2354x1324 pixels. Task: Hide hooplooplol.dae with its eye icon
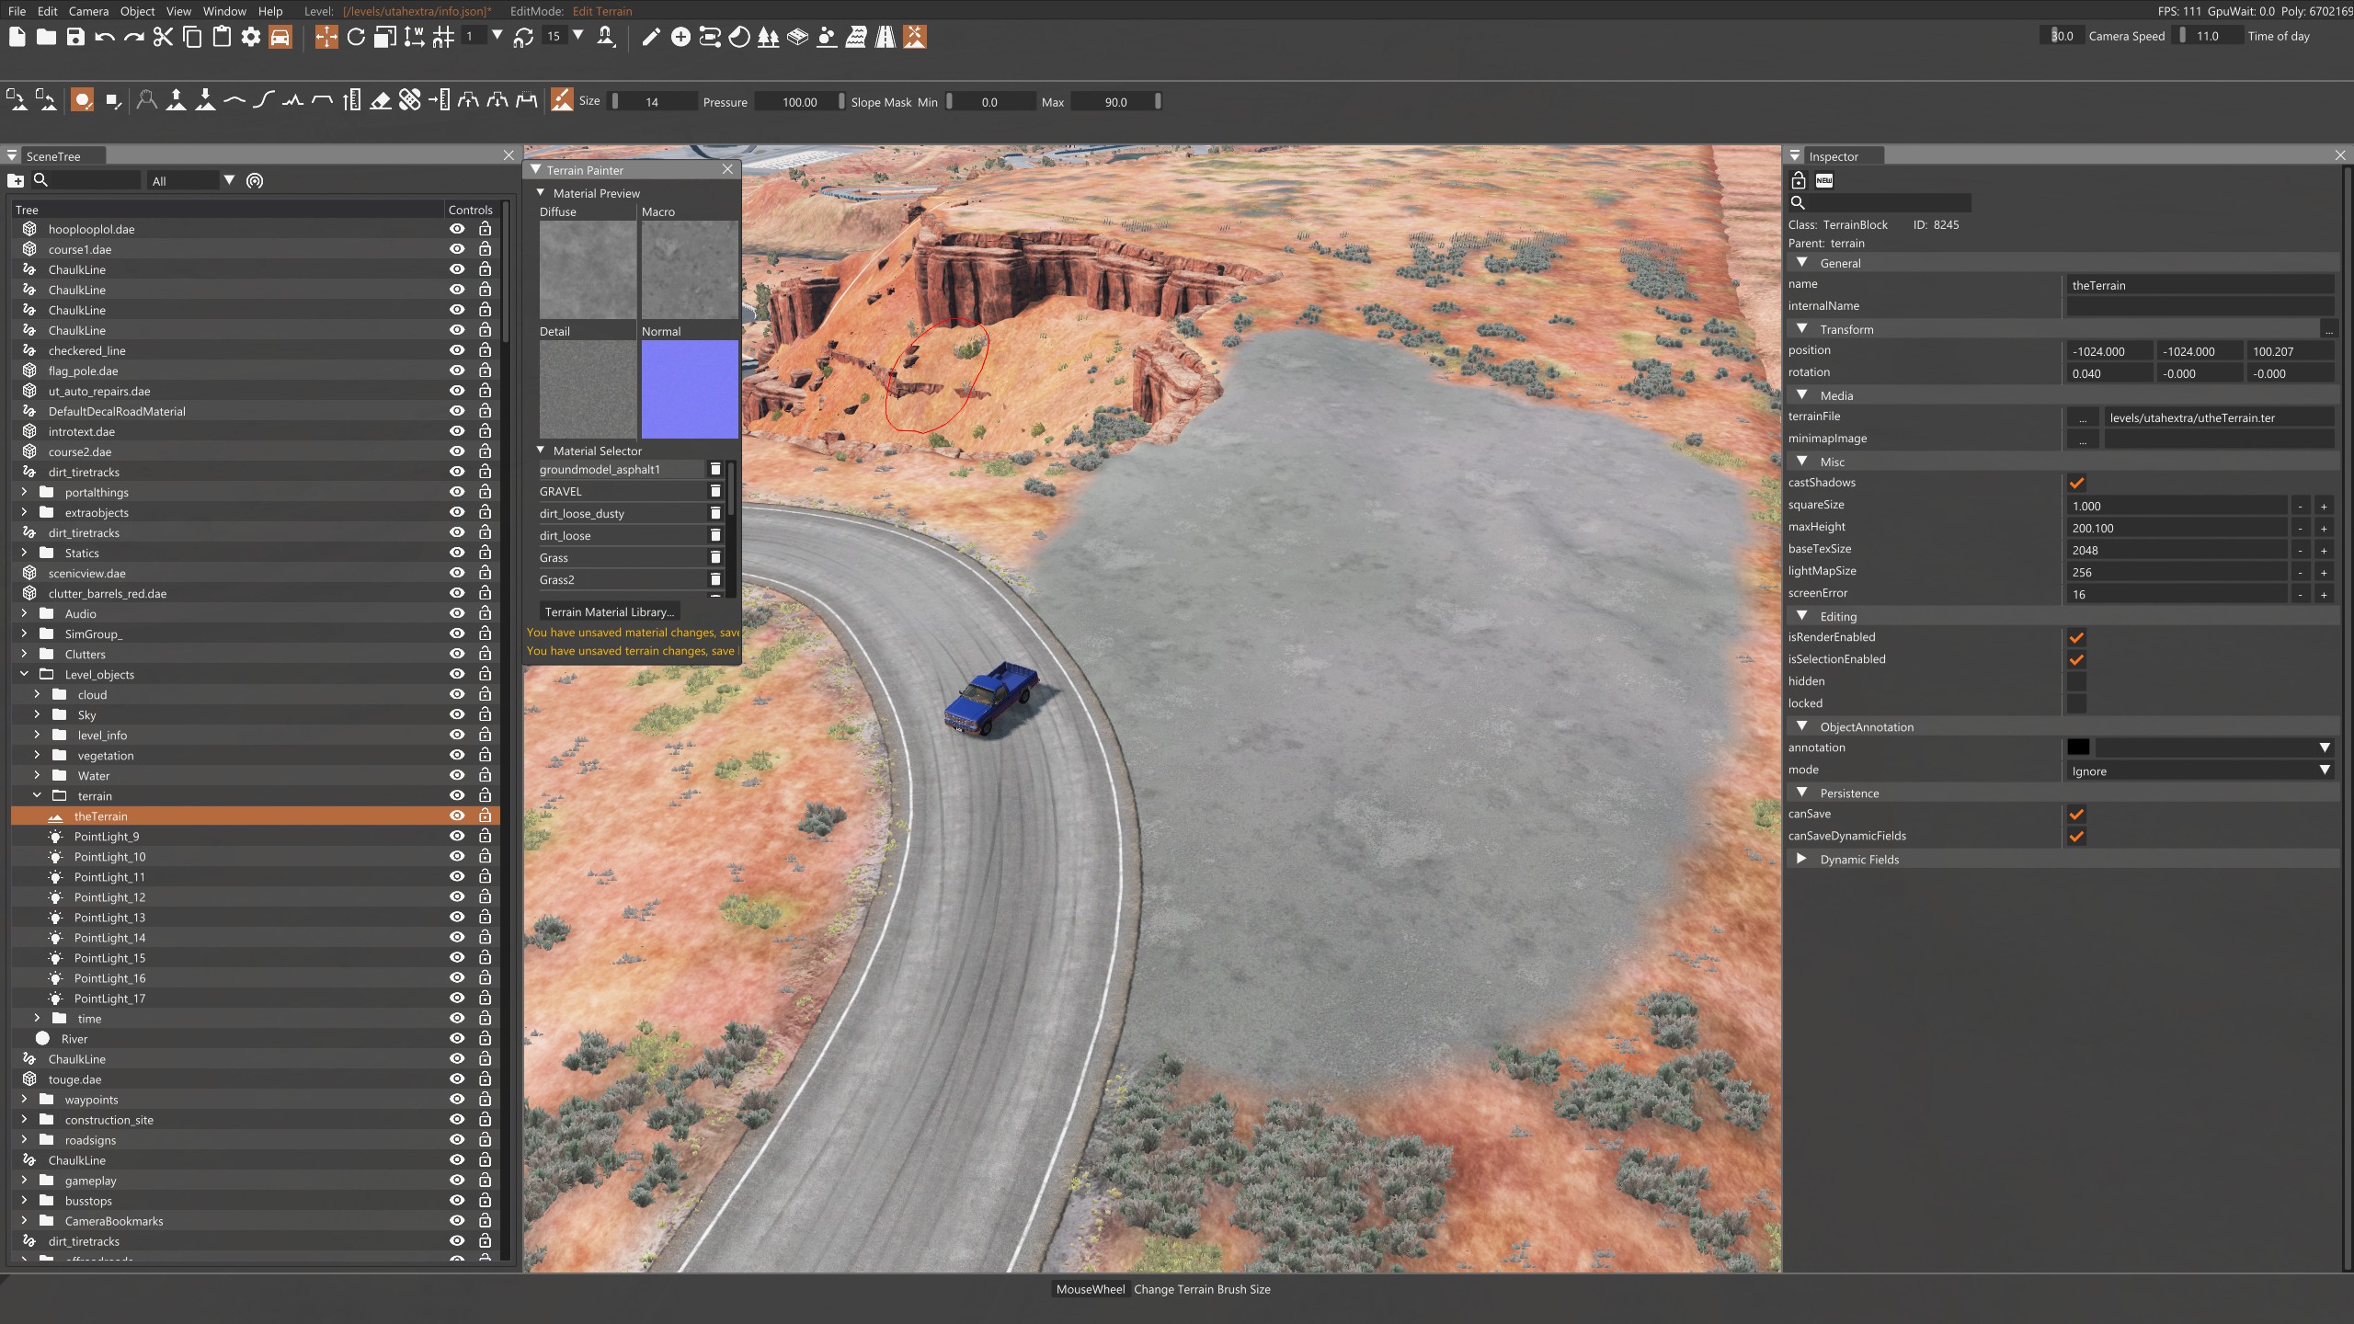(457, 229)
